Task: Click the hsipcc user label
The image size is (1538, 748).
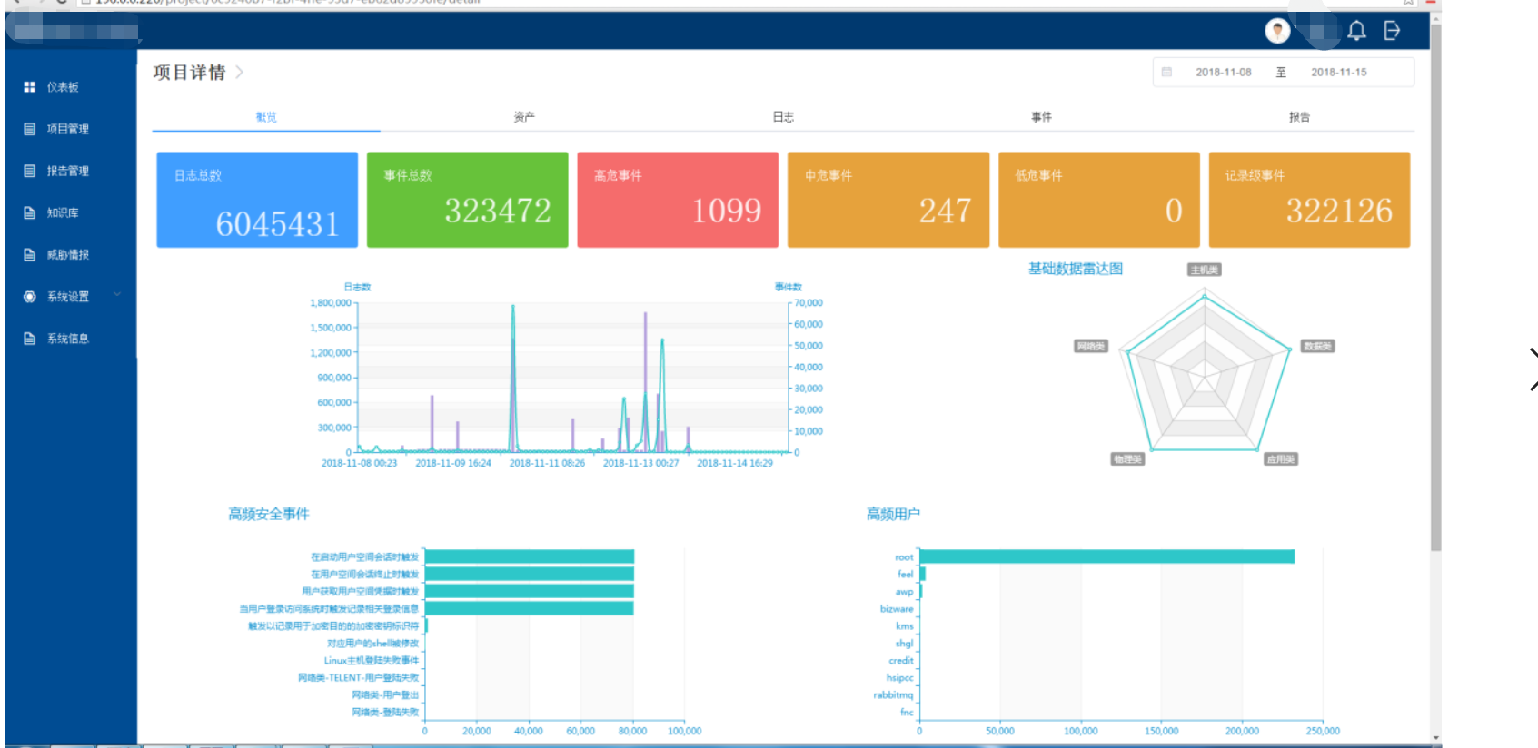Action: [900, 677]
